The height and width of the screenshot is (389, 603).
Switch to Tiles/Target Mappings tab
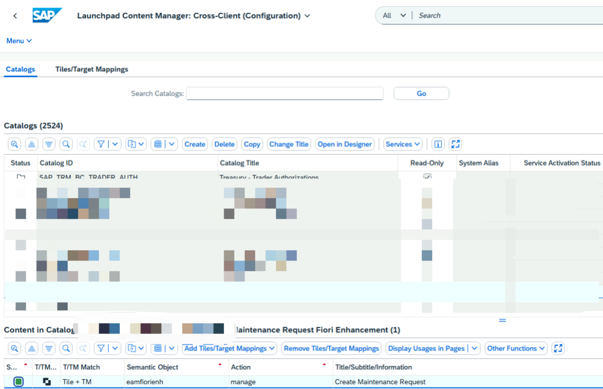[92, 69]
